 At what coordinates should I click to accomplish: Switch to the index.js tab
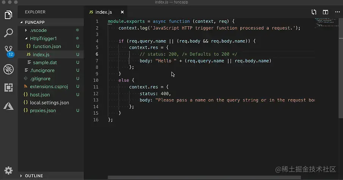(x=107, y=12)
